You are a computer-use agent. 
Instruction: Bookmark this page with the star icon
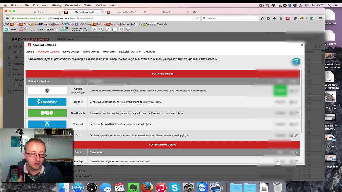click(x=262, y=18)
